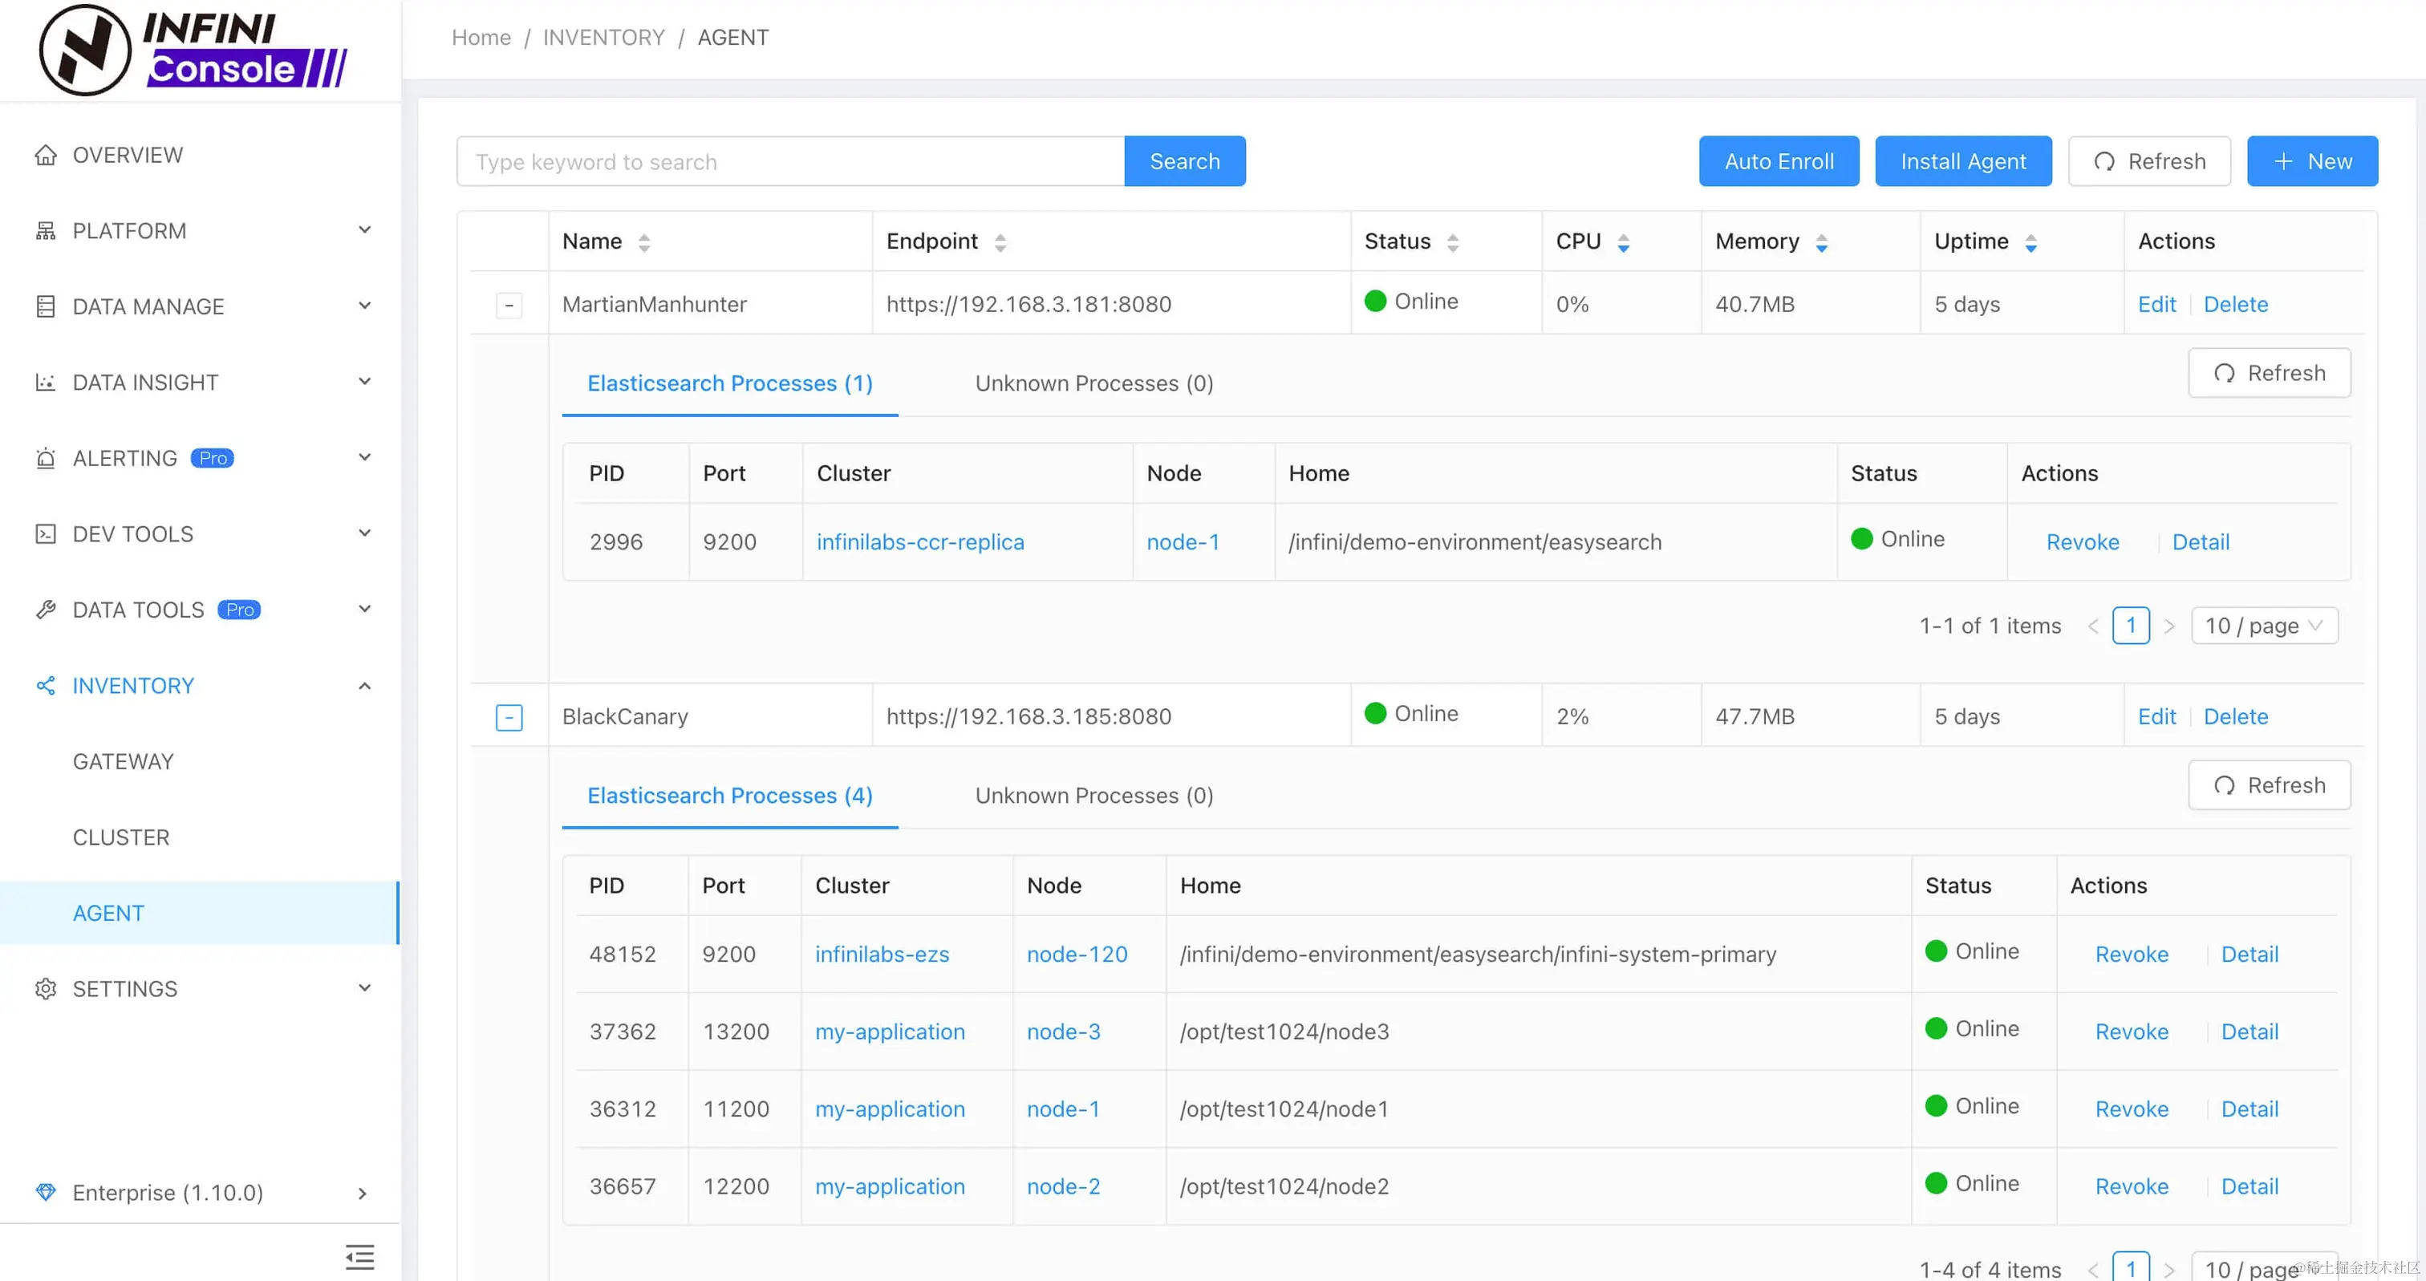Image resolution: width=2426 pixels, height=1281 pixels.
Task: Click the Alerting bell icon
Action: (45, 459)
